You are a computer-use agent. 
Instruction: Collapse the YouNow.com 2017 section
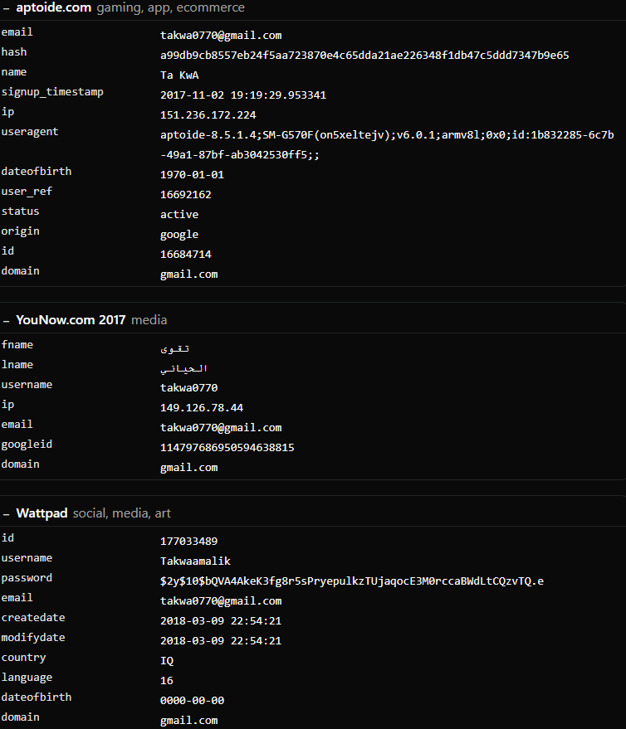coord(6,321)
